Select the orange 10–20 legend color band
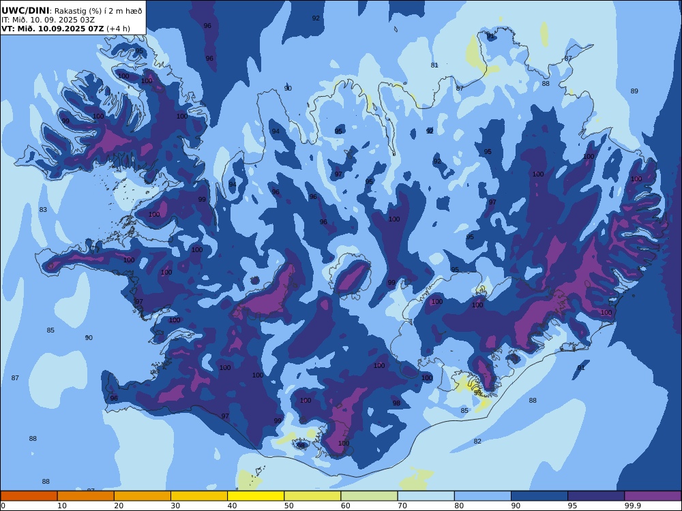 86,496
